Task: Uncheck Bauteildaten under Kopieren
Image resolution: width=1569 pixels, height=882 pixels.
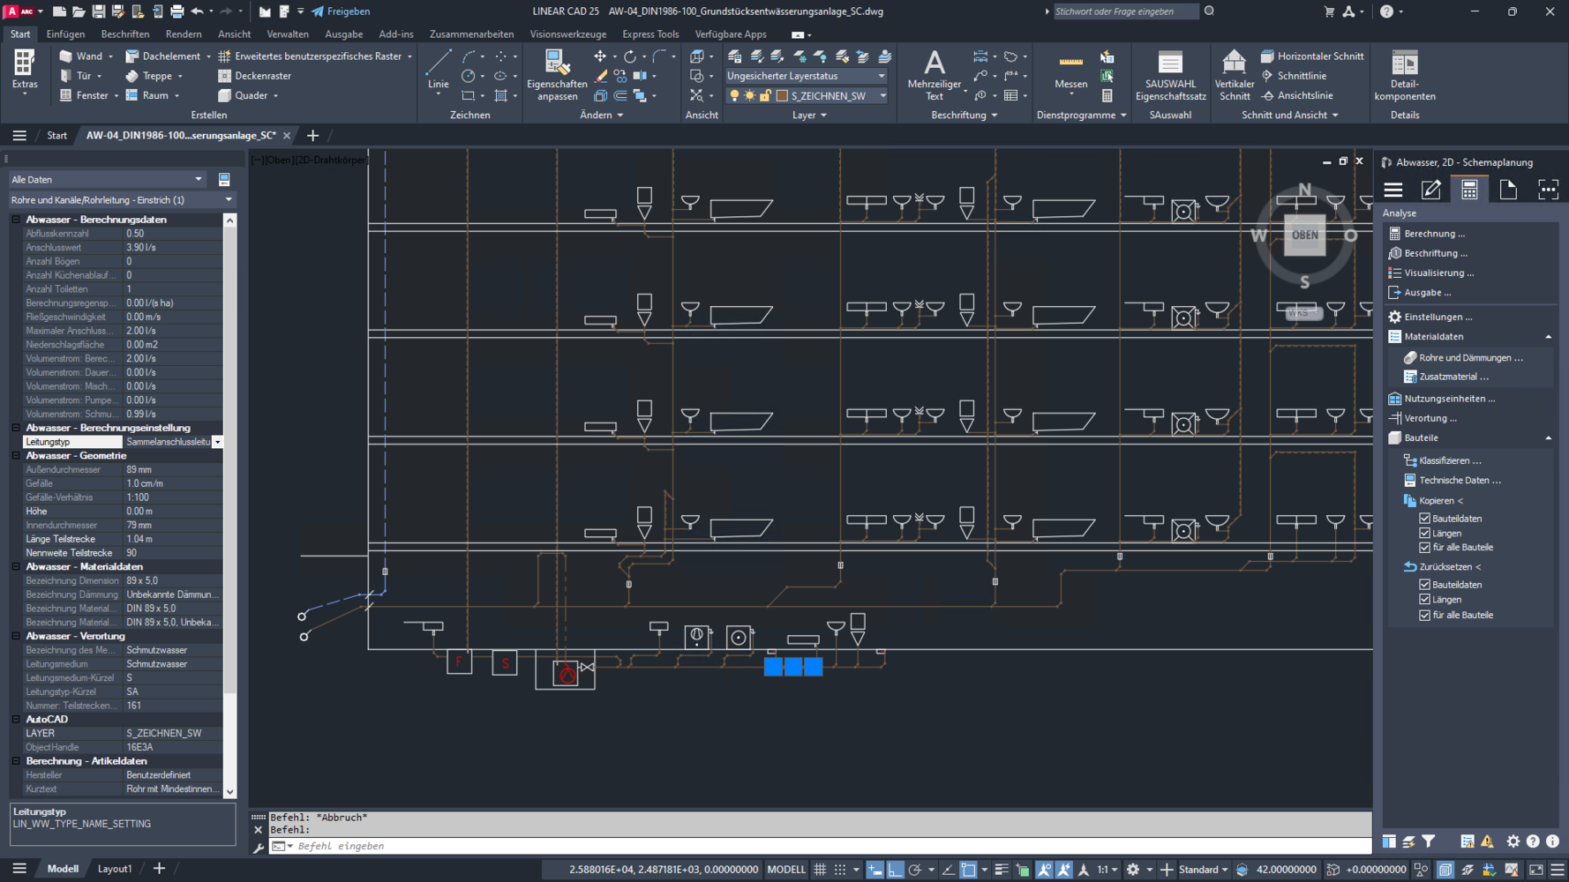Action: [x=1424, y=519]
